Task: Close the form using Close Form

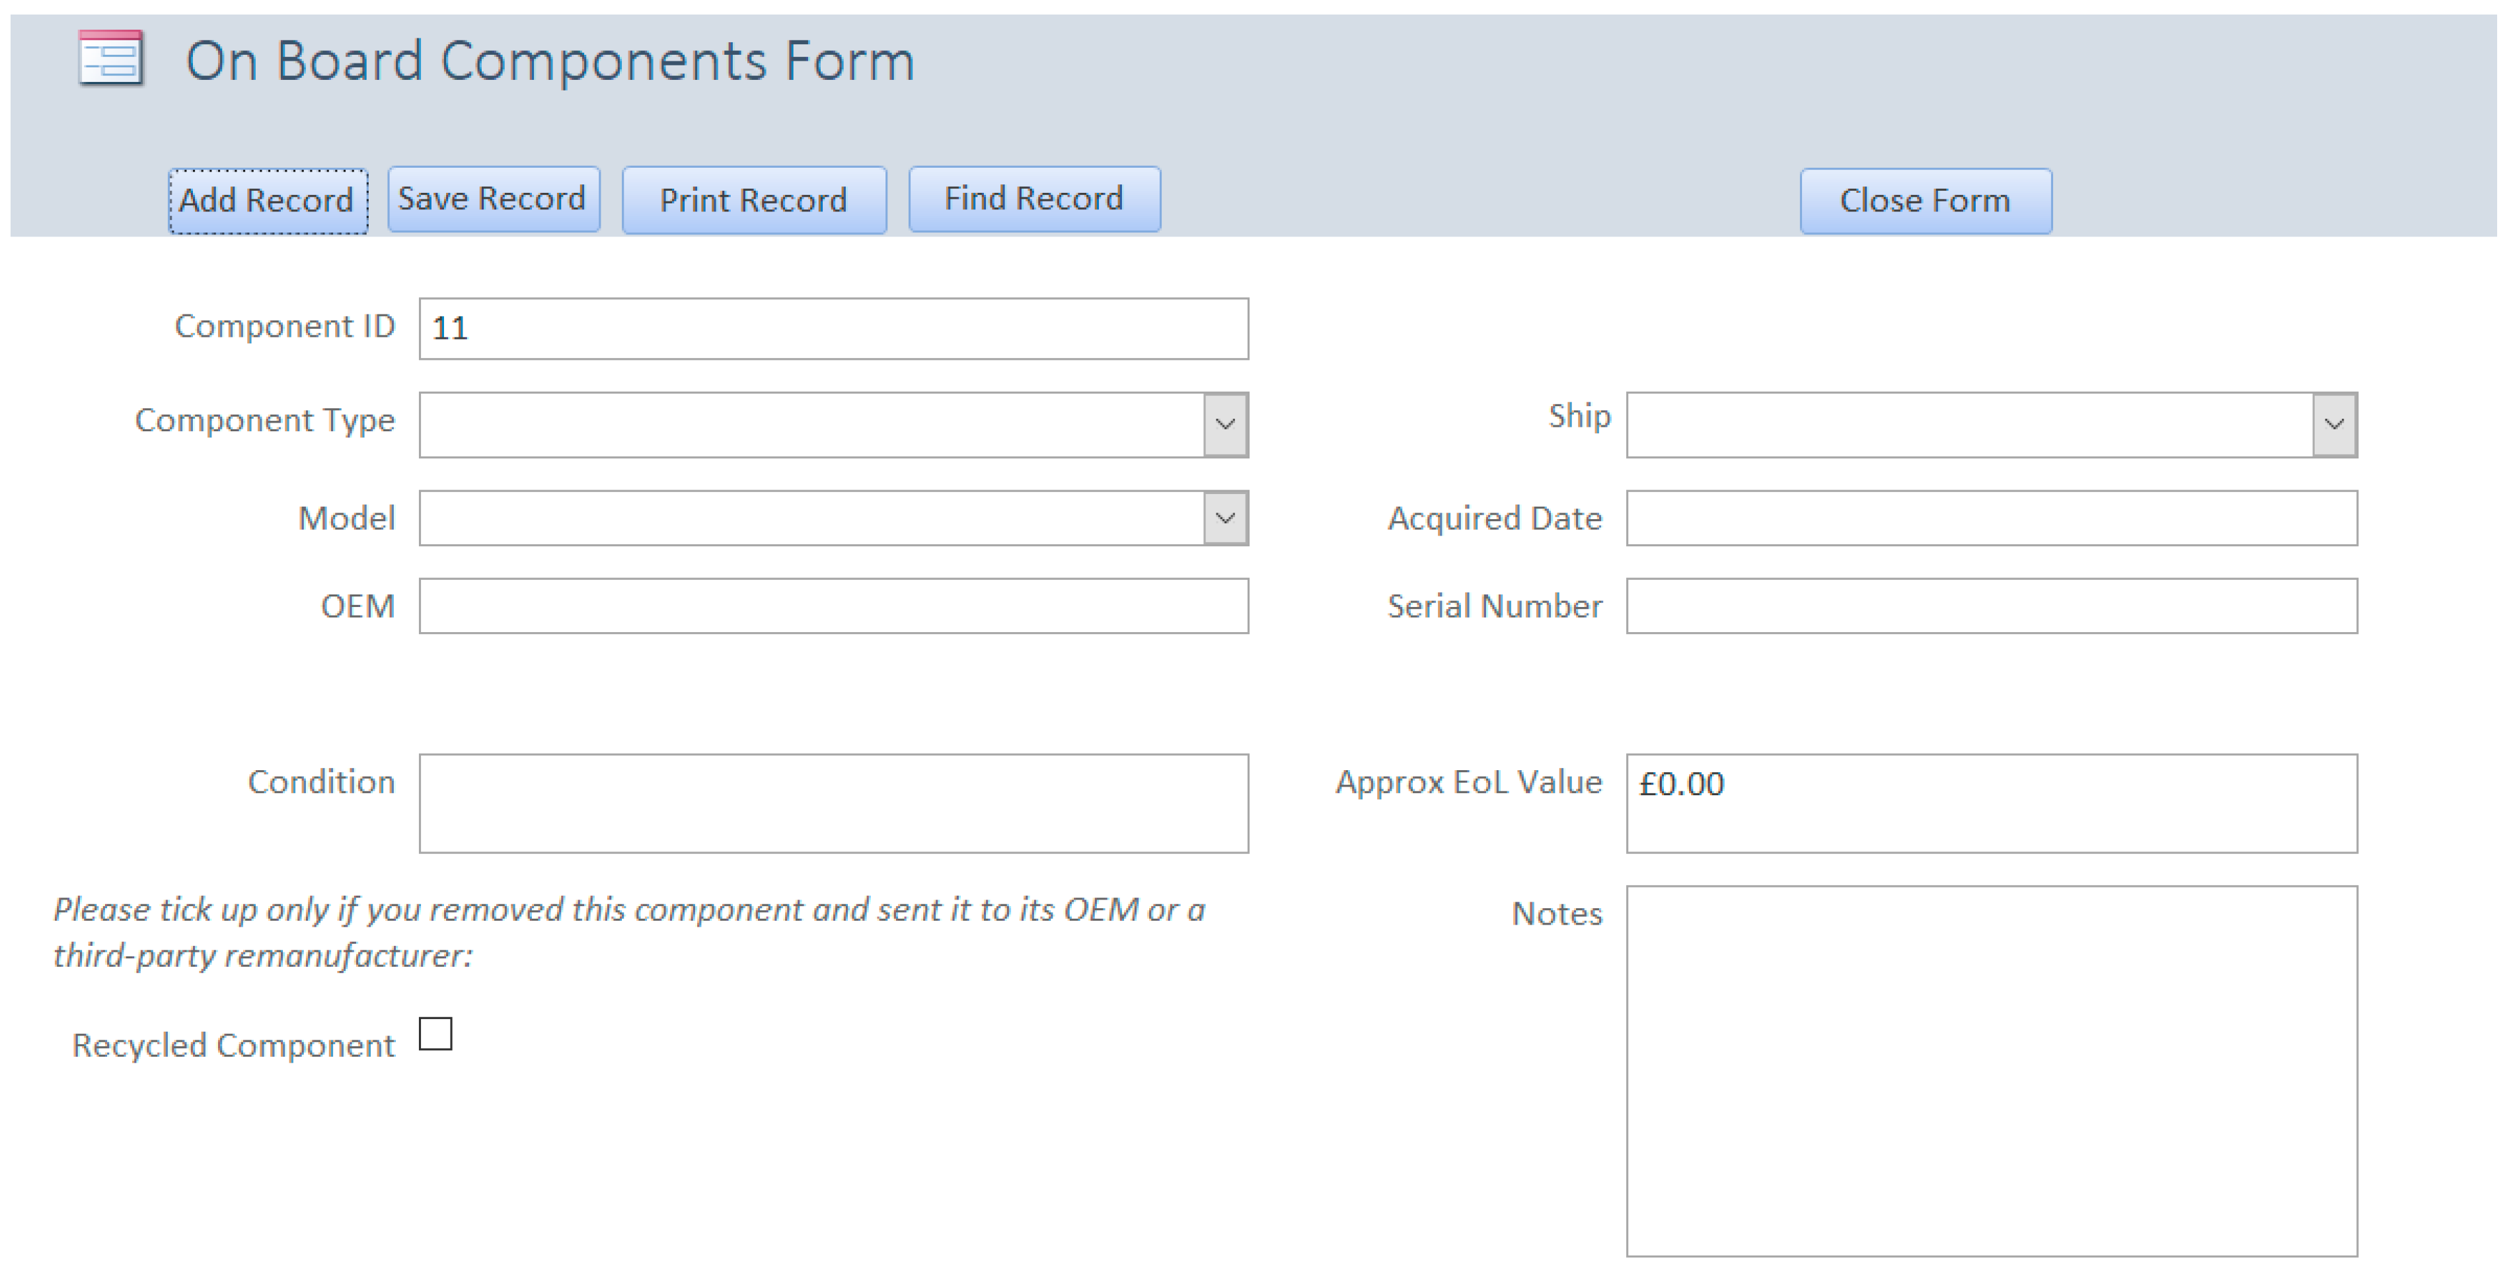Action: [1924, 201]
